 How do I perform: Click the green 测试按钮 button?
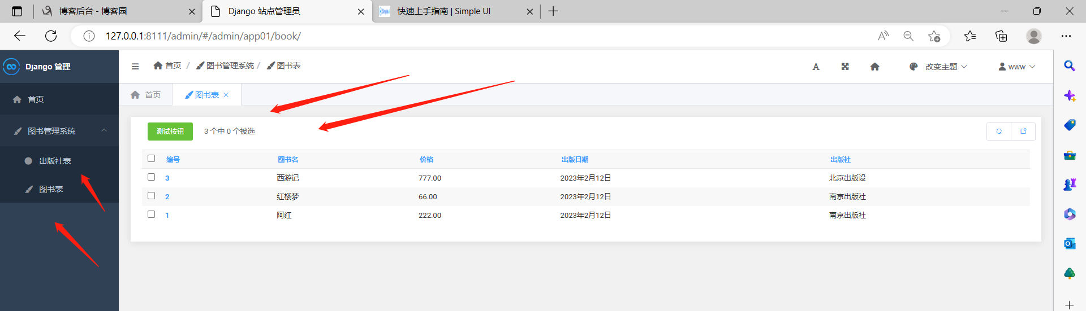click(170, 131)
